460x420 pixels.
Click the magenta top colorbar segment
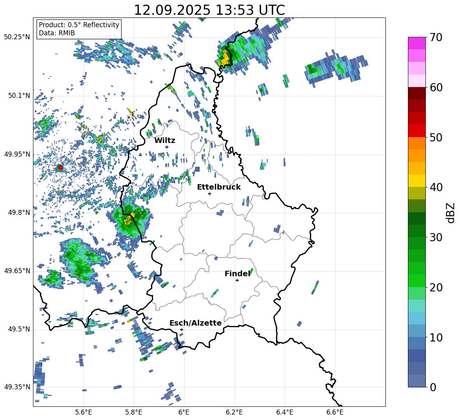point(416,43)
